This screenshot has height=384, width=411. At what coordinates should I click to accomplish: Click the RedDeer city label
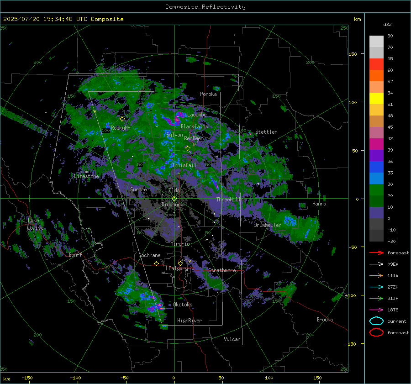(194, 138)
